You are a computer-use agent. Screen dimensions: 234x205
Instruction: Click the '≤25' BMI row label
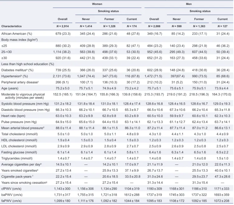4,46
